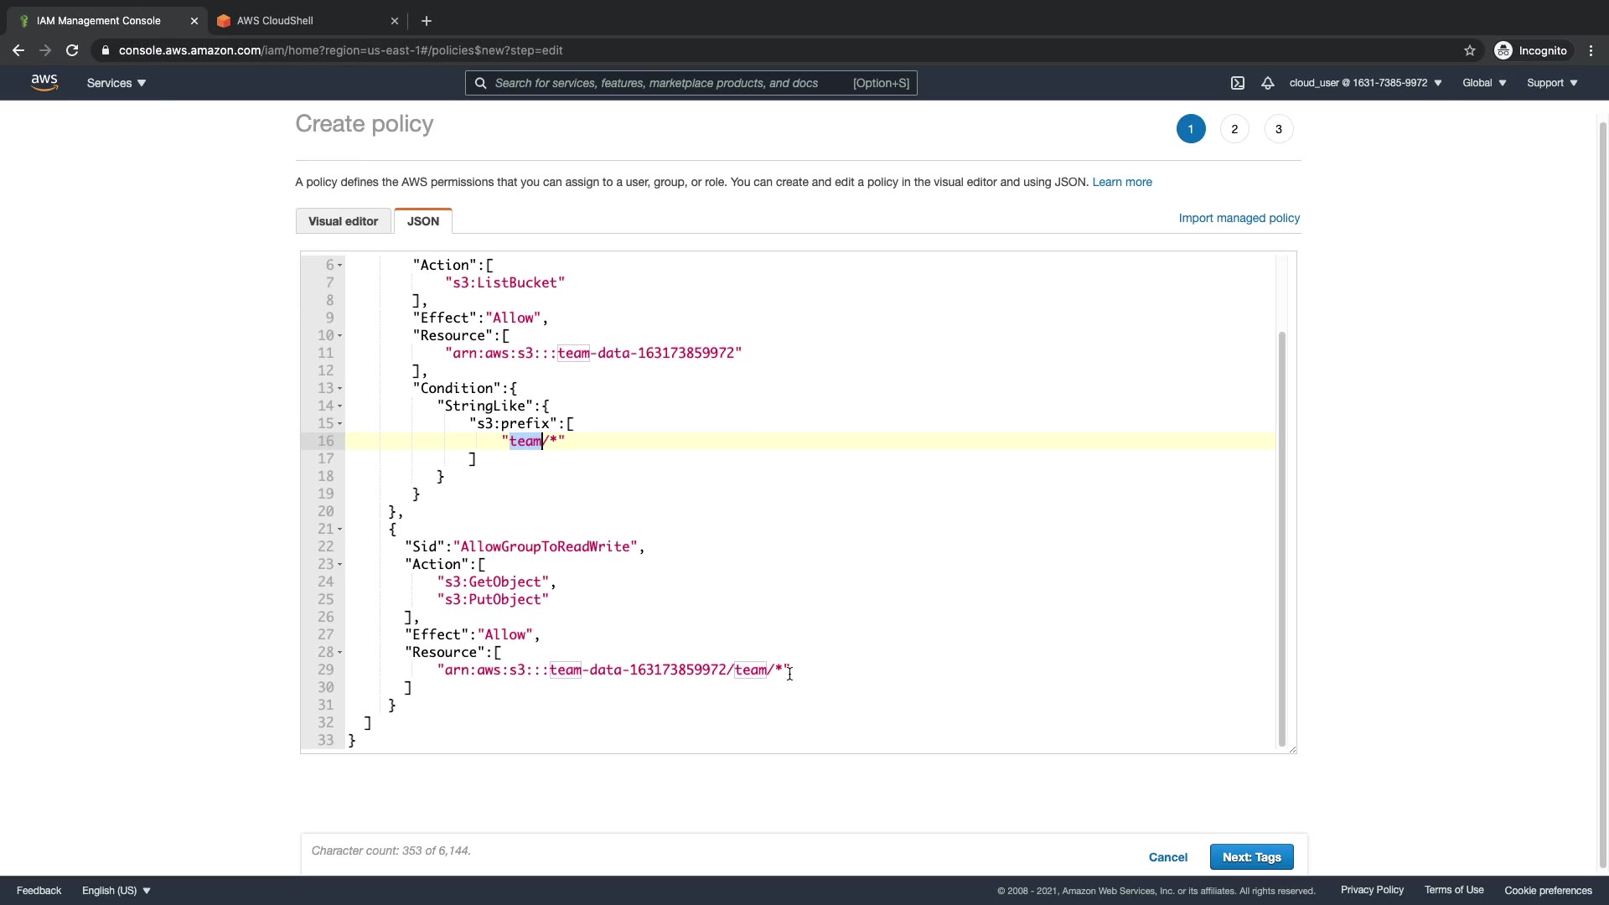Click the AWS logo home icon
1609x905 pixels.
(44, 82)
